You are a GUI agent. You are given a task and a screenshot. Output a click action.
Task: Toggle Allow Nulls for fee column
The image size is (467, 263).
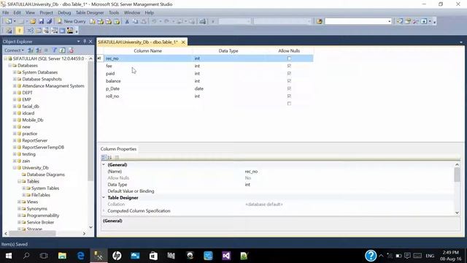pos(289,66)
